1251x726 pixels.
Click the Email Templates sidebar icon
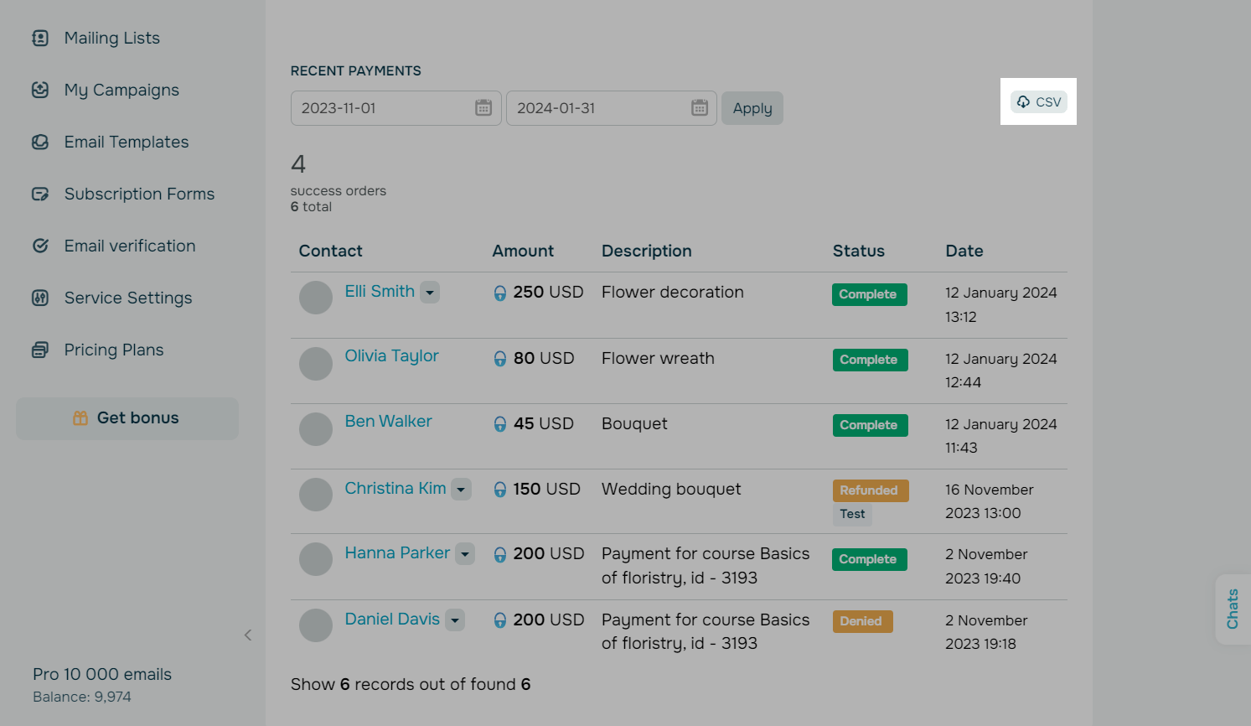pos(40,142)
